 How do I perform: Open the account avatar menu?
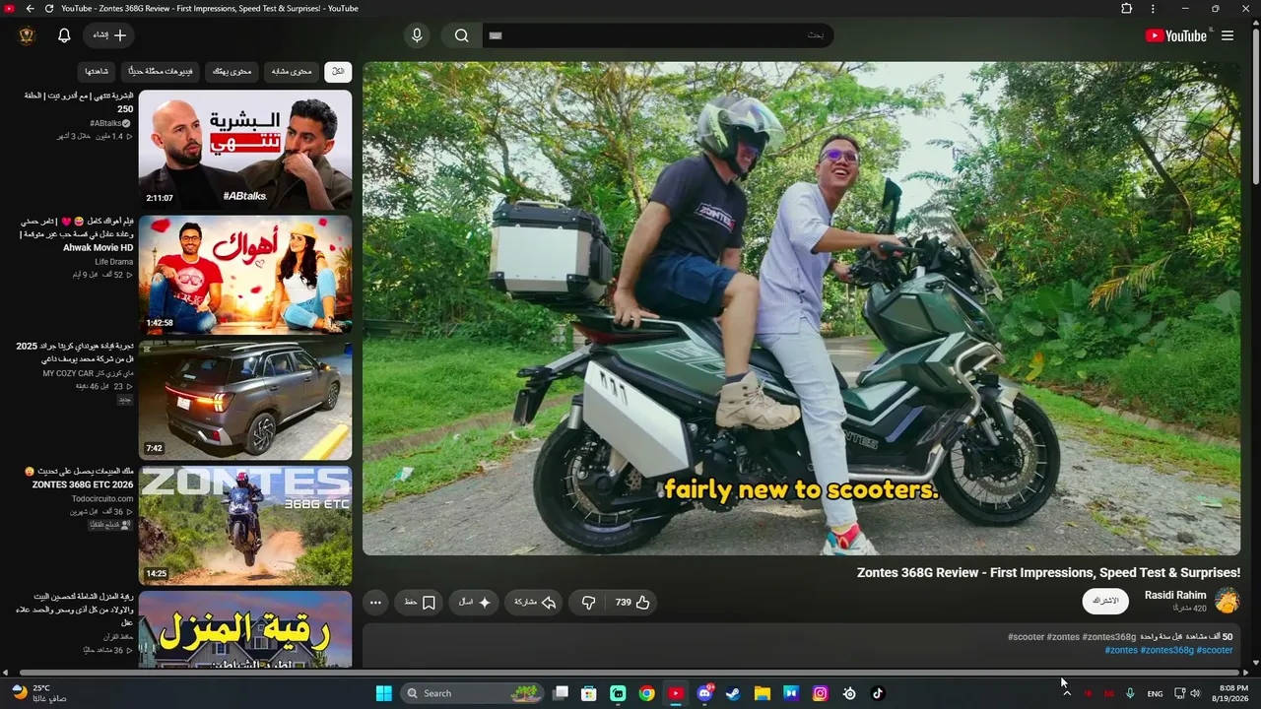(x=28, y=35)
